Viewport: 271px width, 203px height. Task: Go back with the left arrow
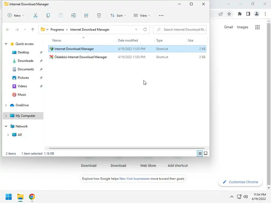pos(8,30)
